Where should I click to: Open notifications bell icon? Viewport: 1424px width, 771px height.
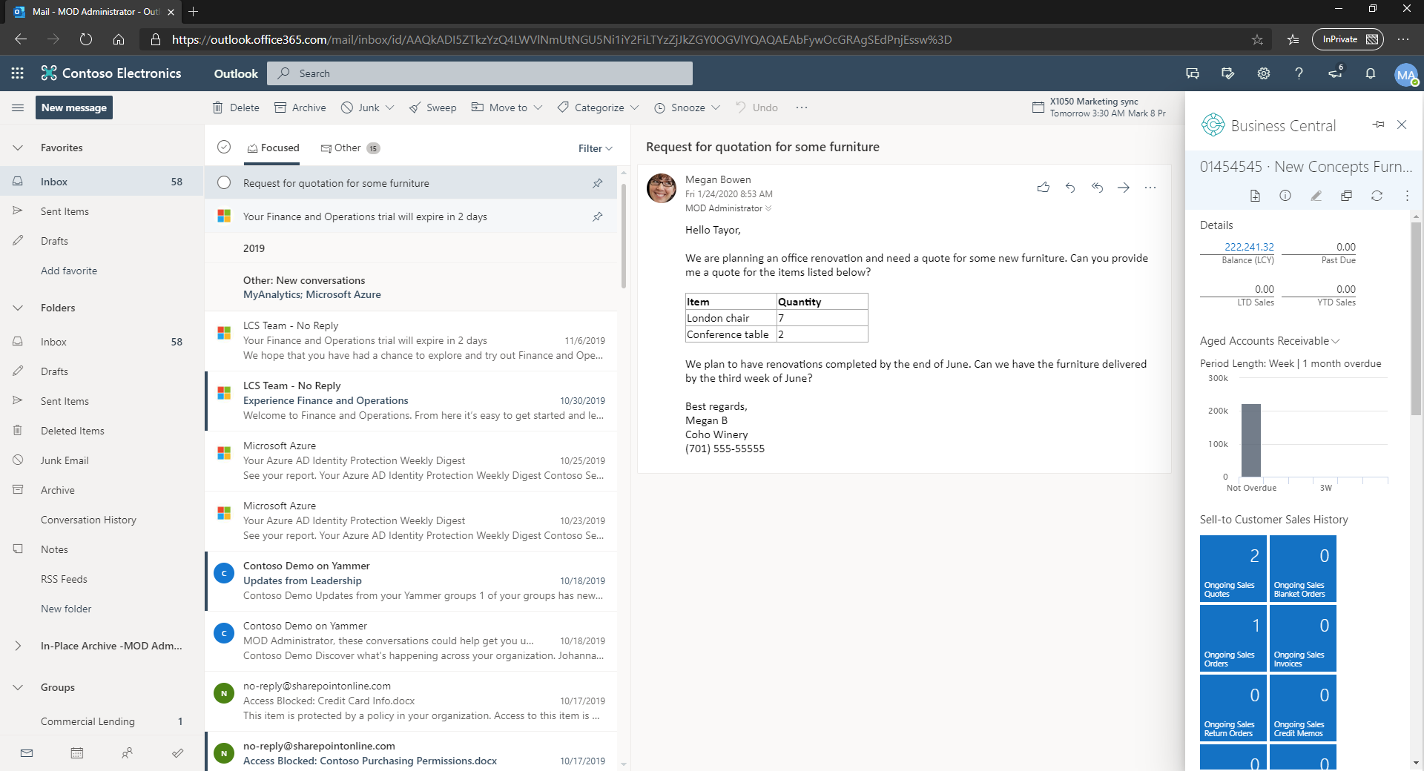1370,73
